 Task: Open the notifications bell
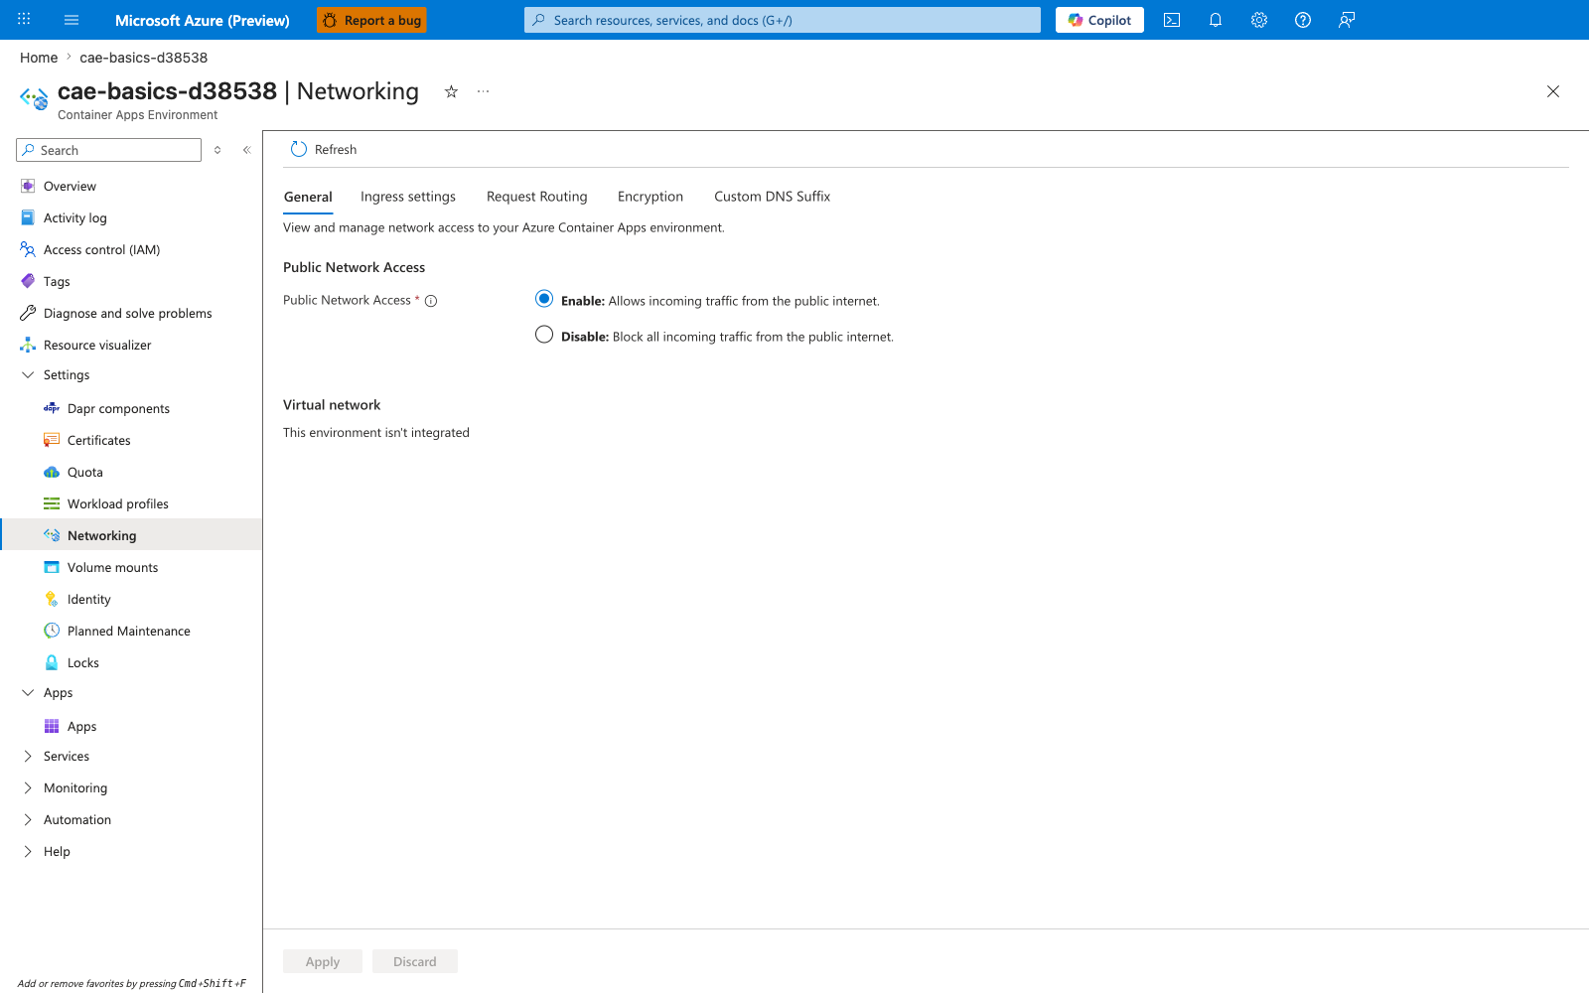[x=1216, y=20]
